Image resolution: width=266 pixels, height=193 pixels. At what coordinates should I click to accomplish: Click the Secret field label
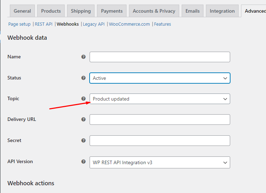pos(14,140)
